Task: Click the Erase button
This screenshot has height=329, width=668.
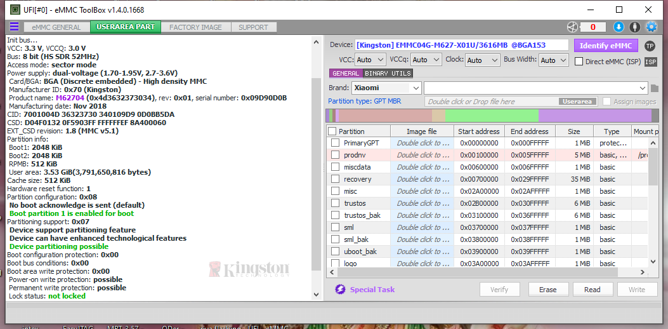Action: (548, 290)
